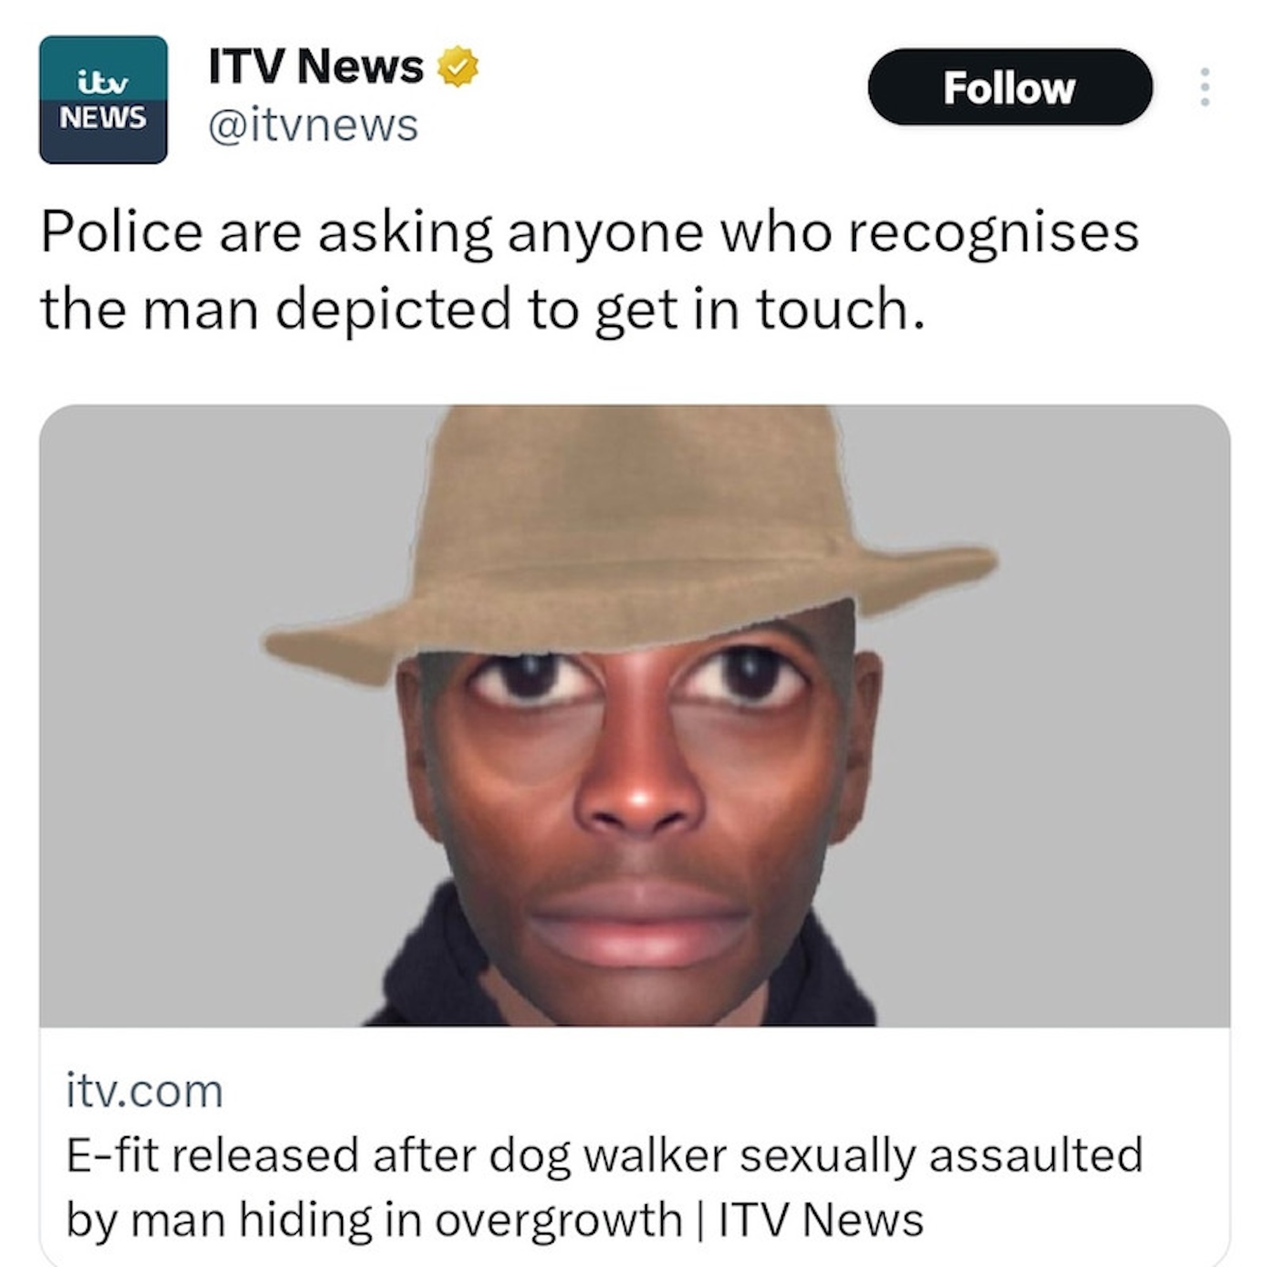Click 'by man hiding in overgrowth' text

(374, 1220)
